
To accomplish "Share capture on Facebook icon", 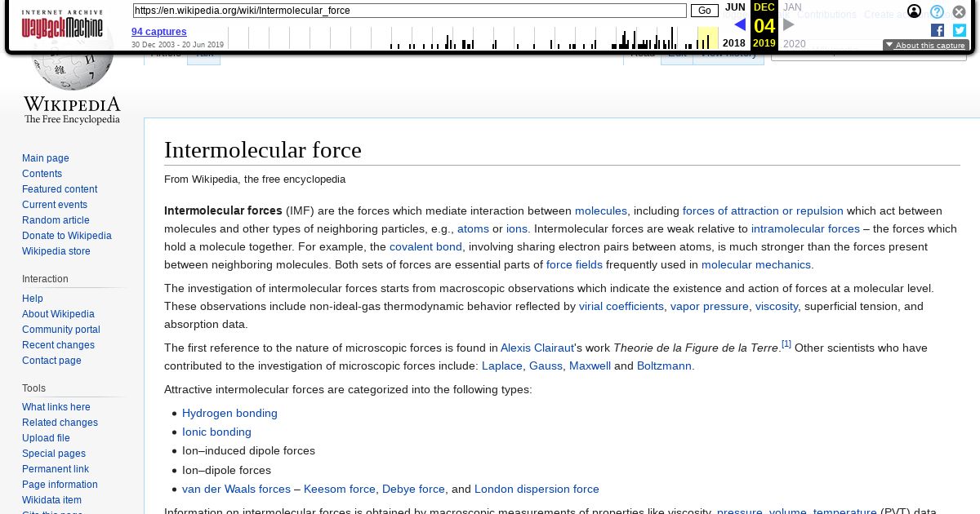I will [938, 30].
